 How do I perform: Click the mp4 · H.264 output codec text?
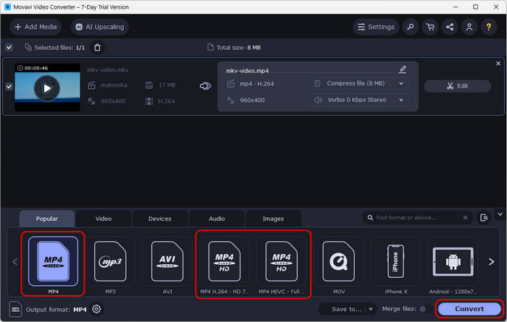pyautogui.click(x=256, y=84)
